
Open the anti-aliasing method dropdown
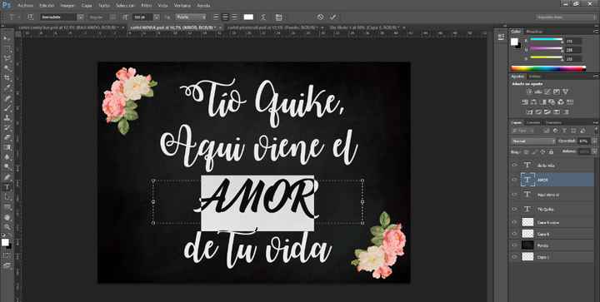191,17
